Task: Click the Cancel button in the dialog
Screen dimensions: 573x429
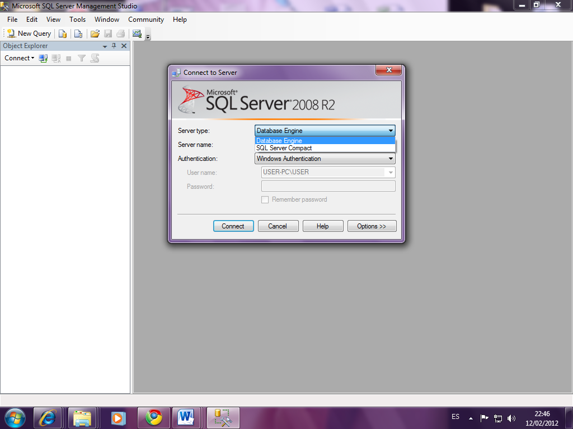Action: [277, 226]
